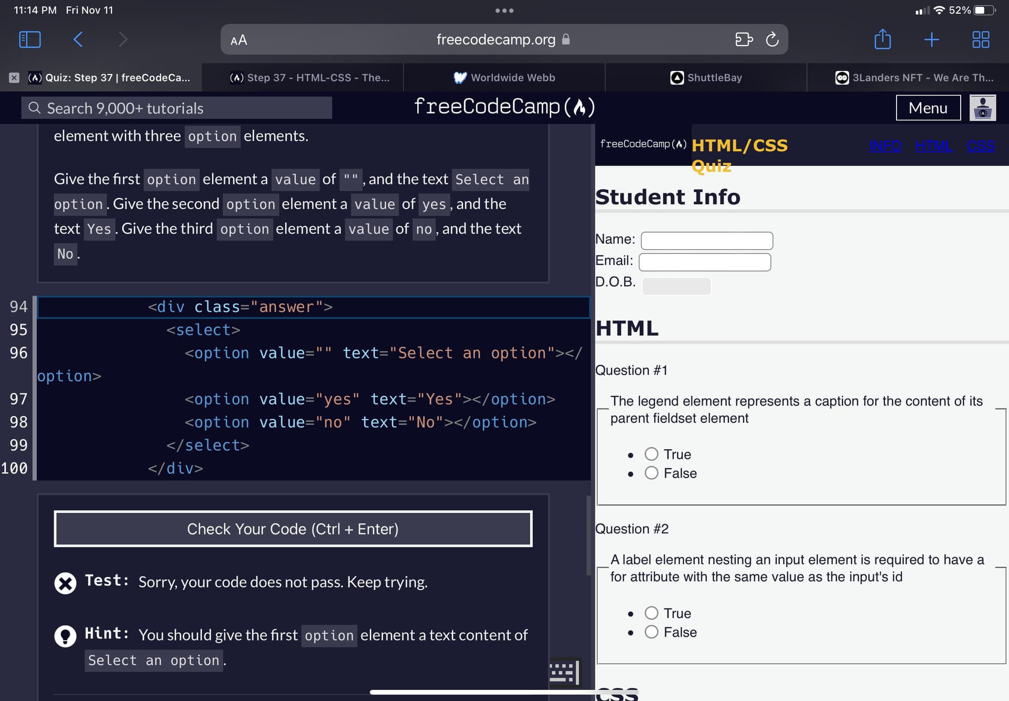Open a new tab with plus icon
The image size is (1009, 701).
931,39
